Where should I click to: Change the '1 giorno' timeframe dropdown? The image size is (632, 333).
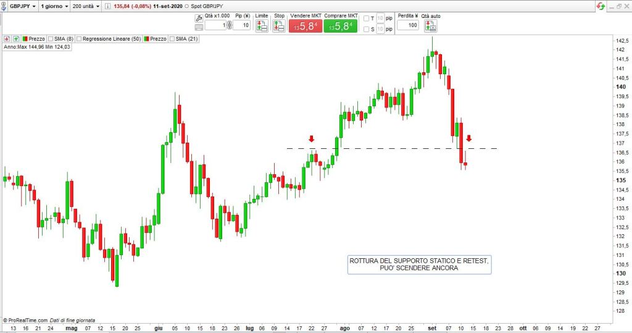[54, 6]
